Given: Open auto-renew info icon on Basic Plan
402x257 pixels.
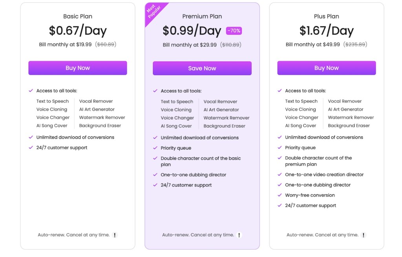Looking at the screenshot, I should point(115,235).
